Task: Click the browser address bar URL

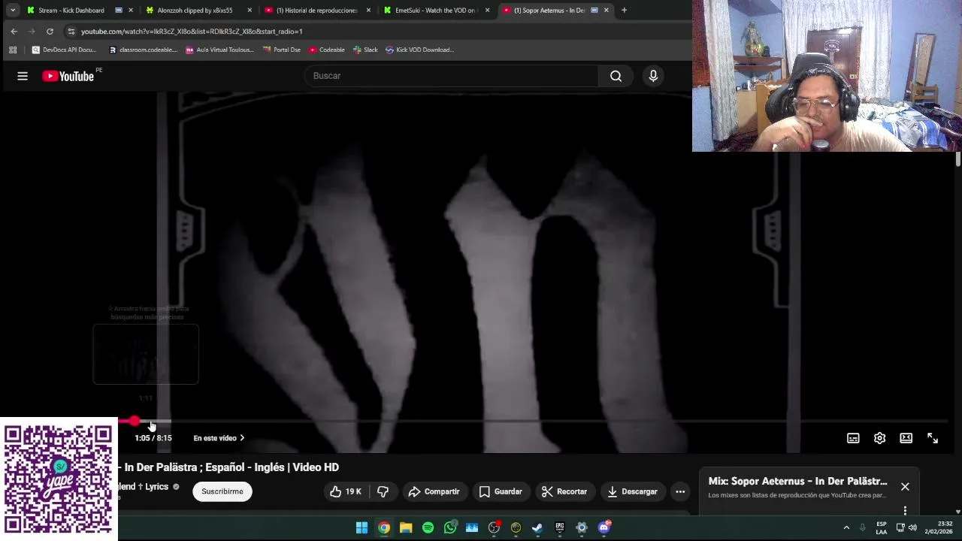Action: pos(192,32)
